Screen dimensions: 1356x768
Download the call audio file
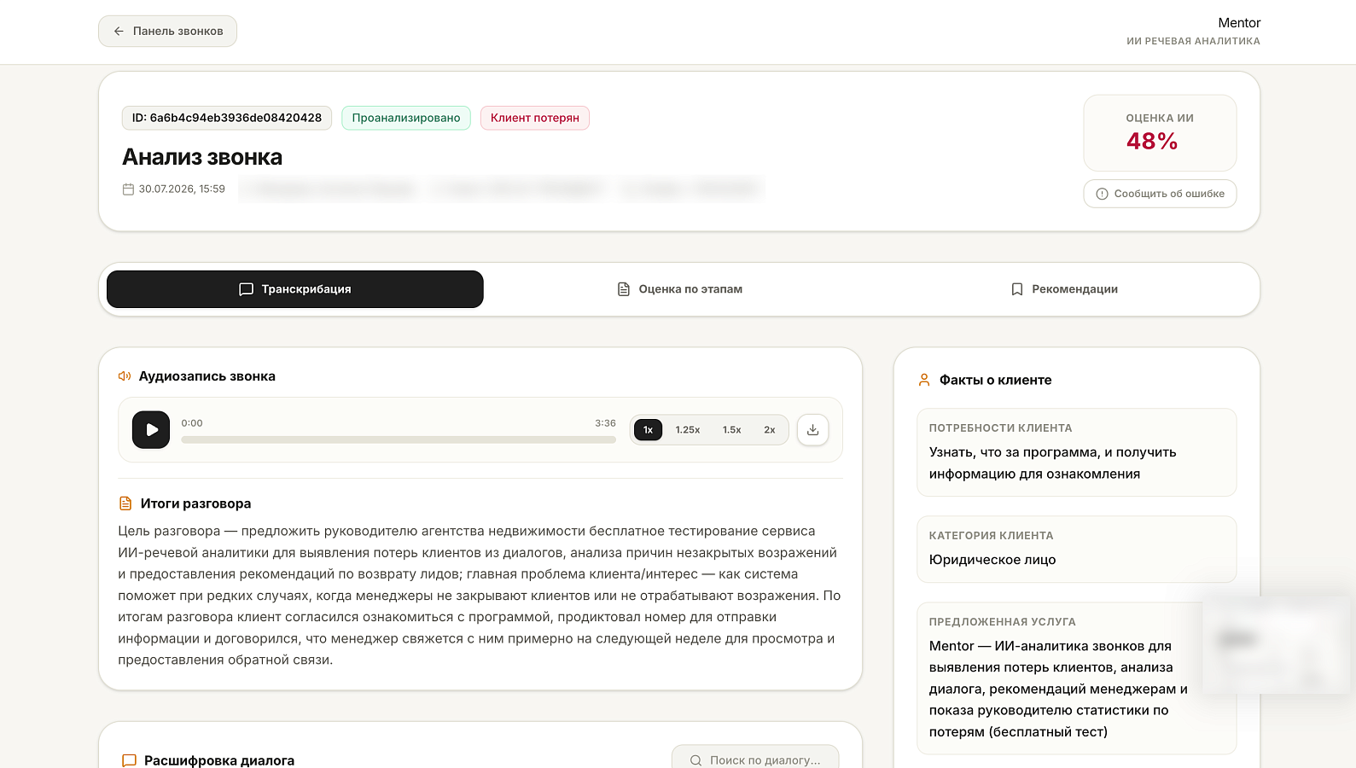(x=812, y=430)
